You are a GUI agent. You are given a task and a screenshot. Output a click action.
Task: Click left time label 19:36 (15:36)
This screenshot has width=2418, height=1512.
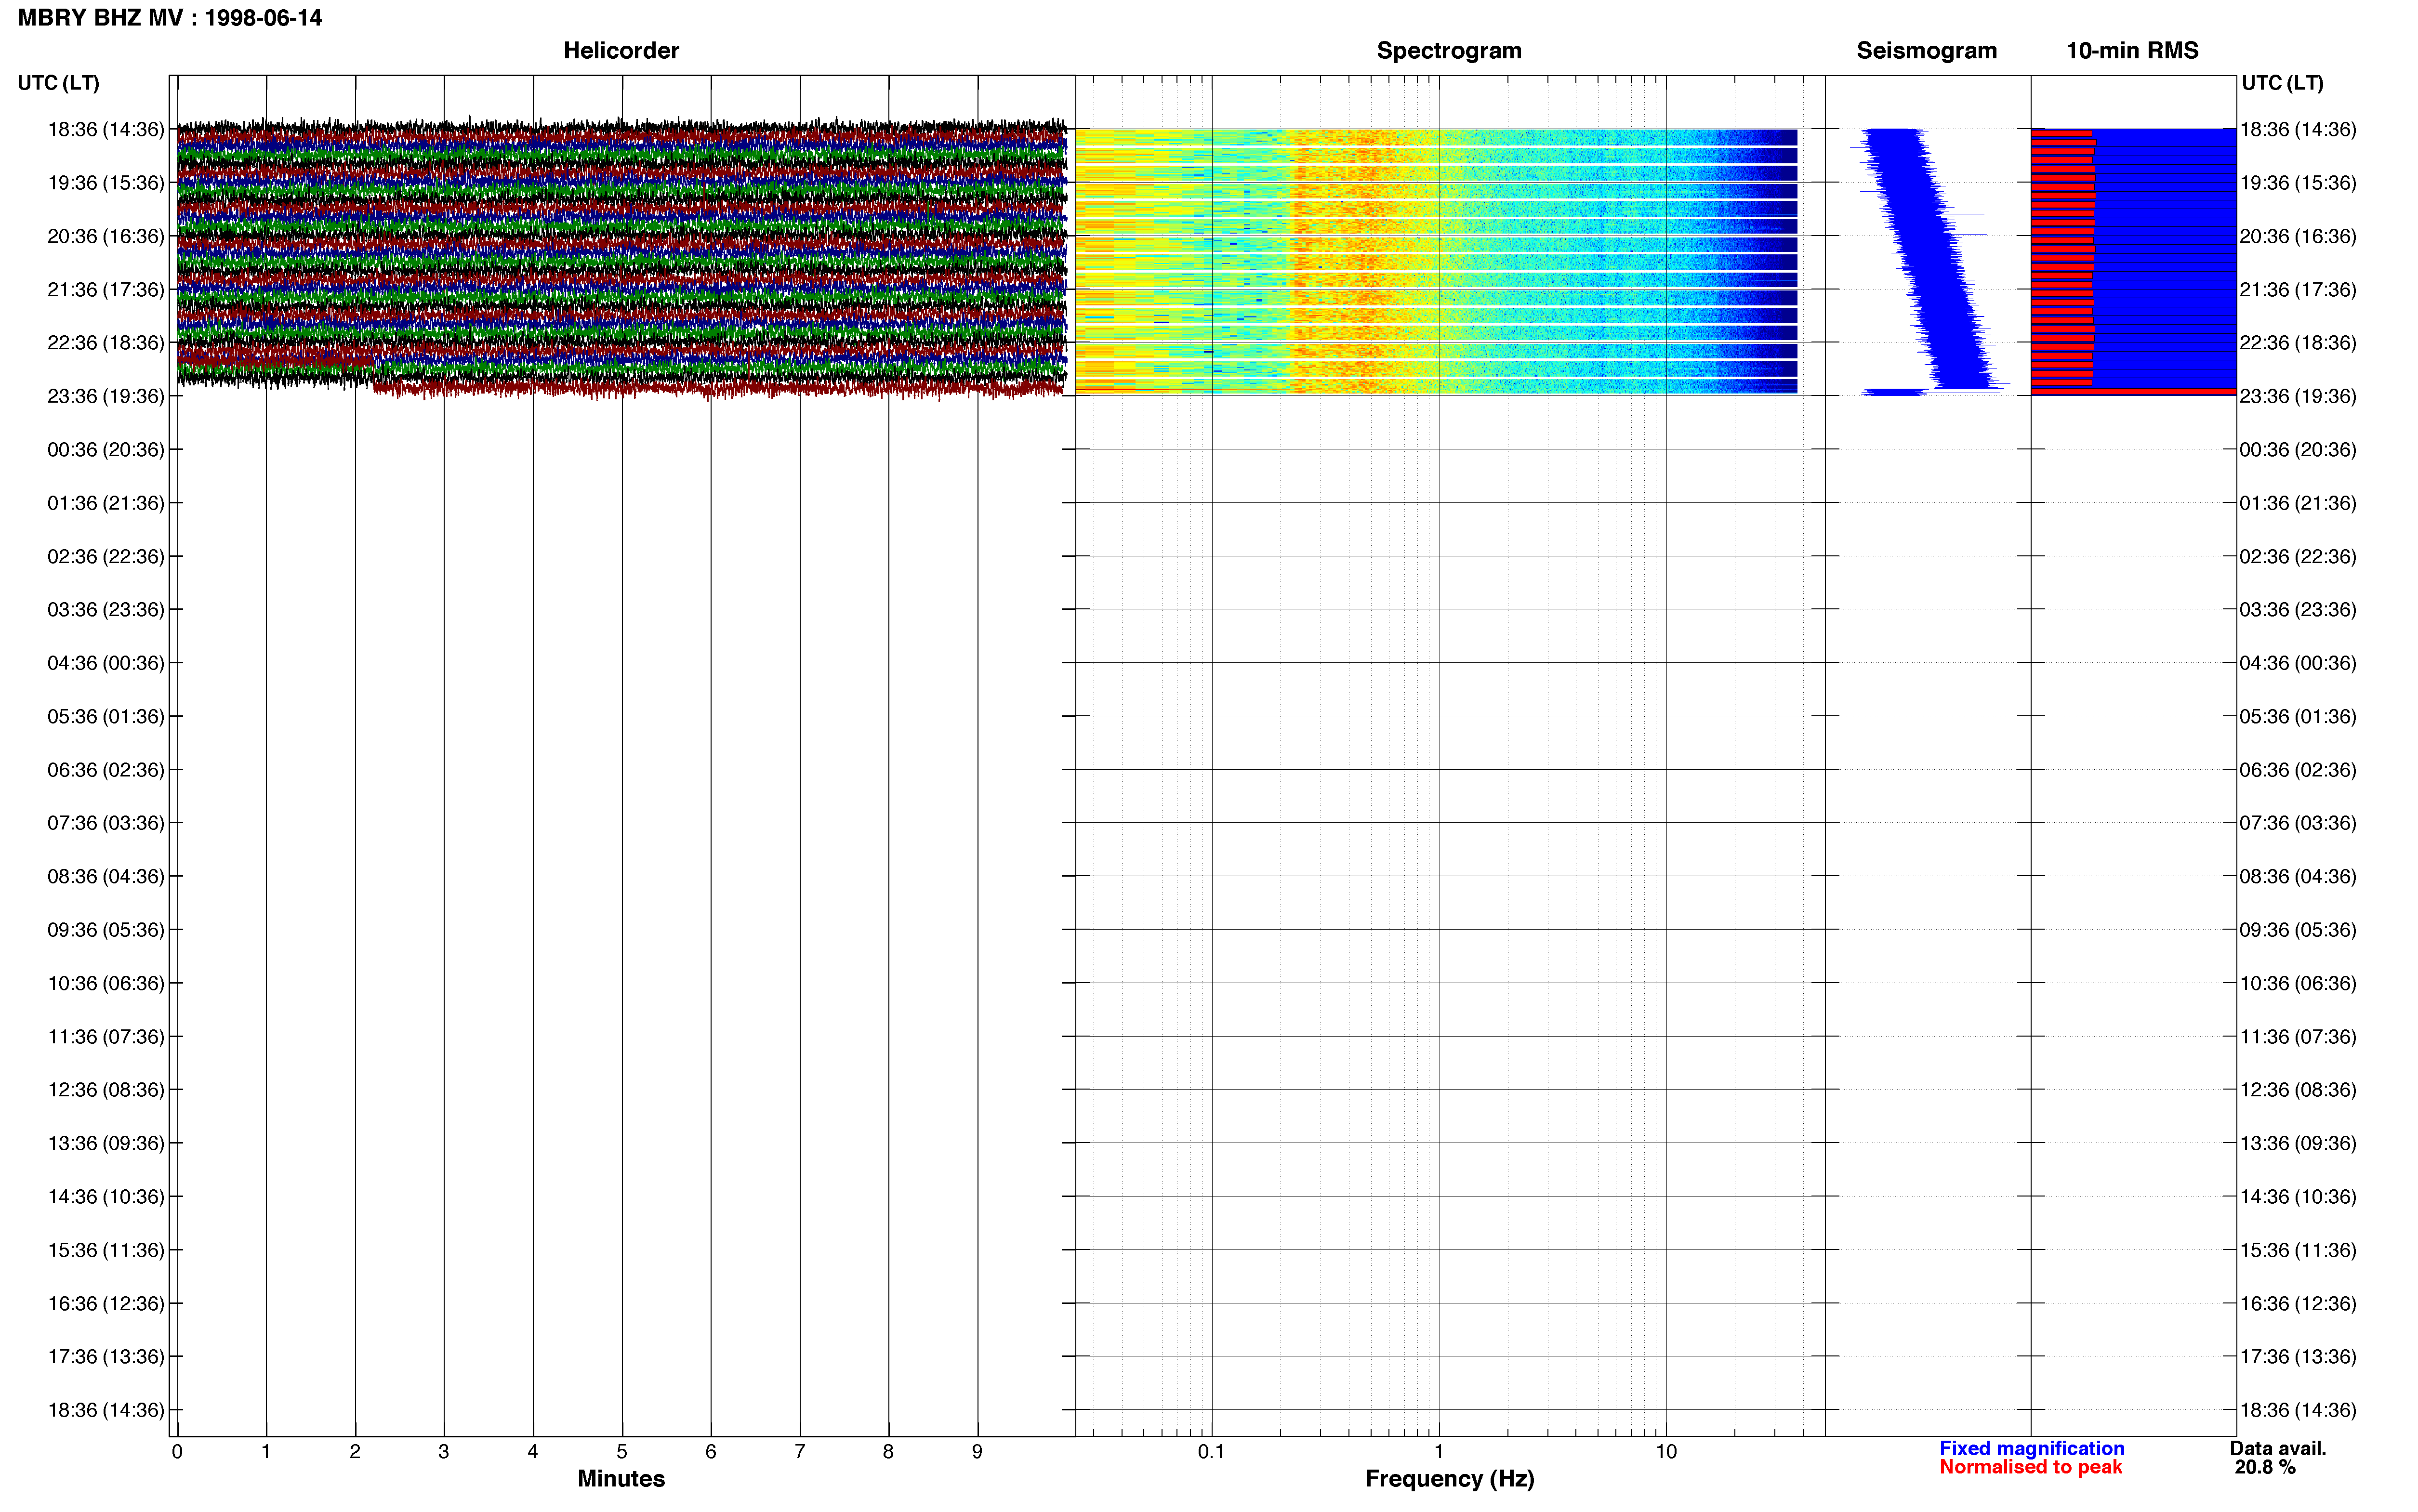click(x=106, y=183)
